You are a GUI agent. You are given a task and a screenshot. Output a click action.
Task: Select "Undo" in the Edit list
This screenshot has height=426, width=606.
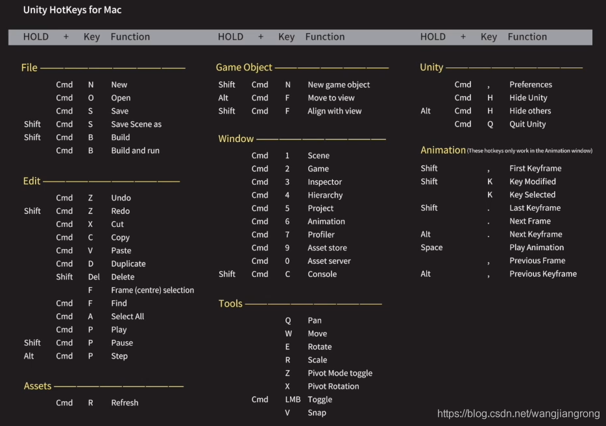(121, 198)
